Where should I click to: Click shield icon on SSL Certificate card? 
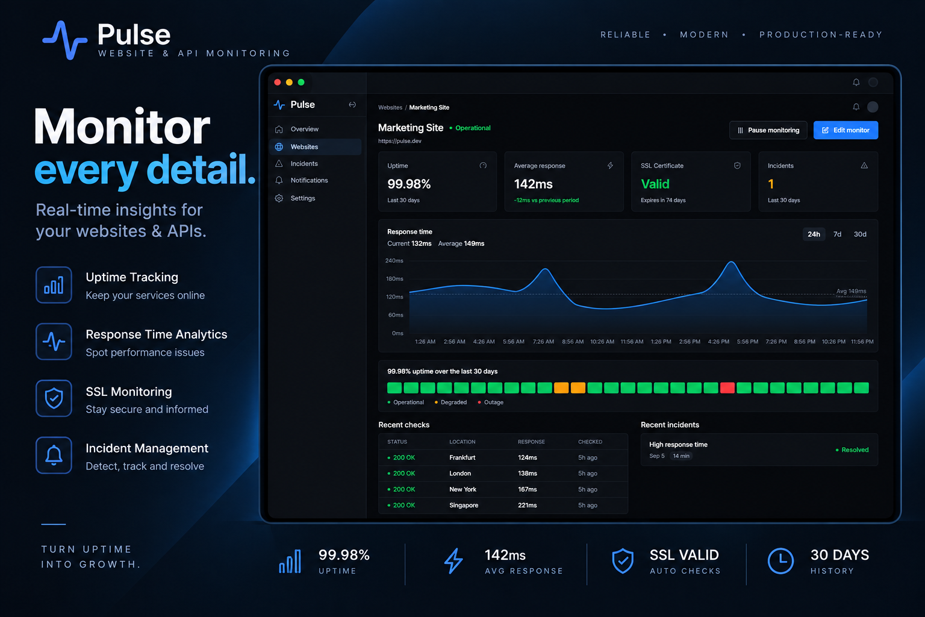737,166
